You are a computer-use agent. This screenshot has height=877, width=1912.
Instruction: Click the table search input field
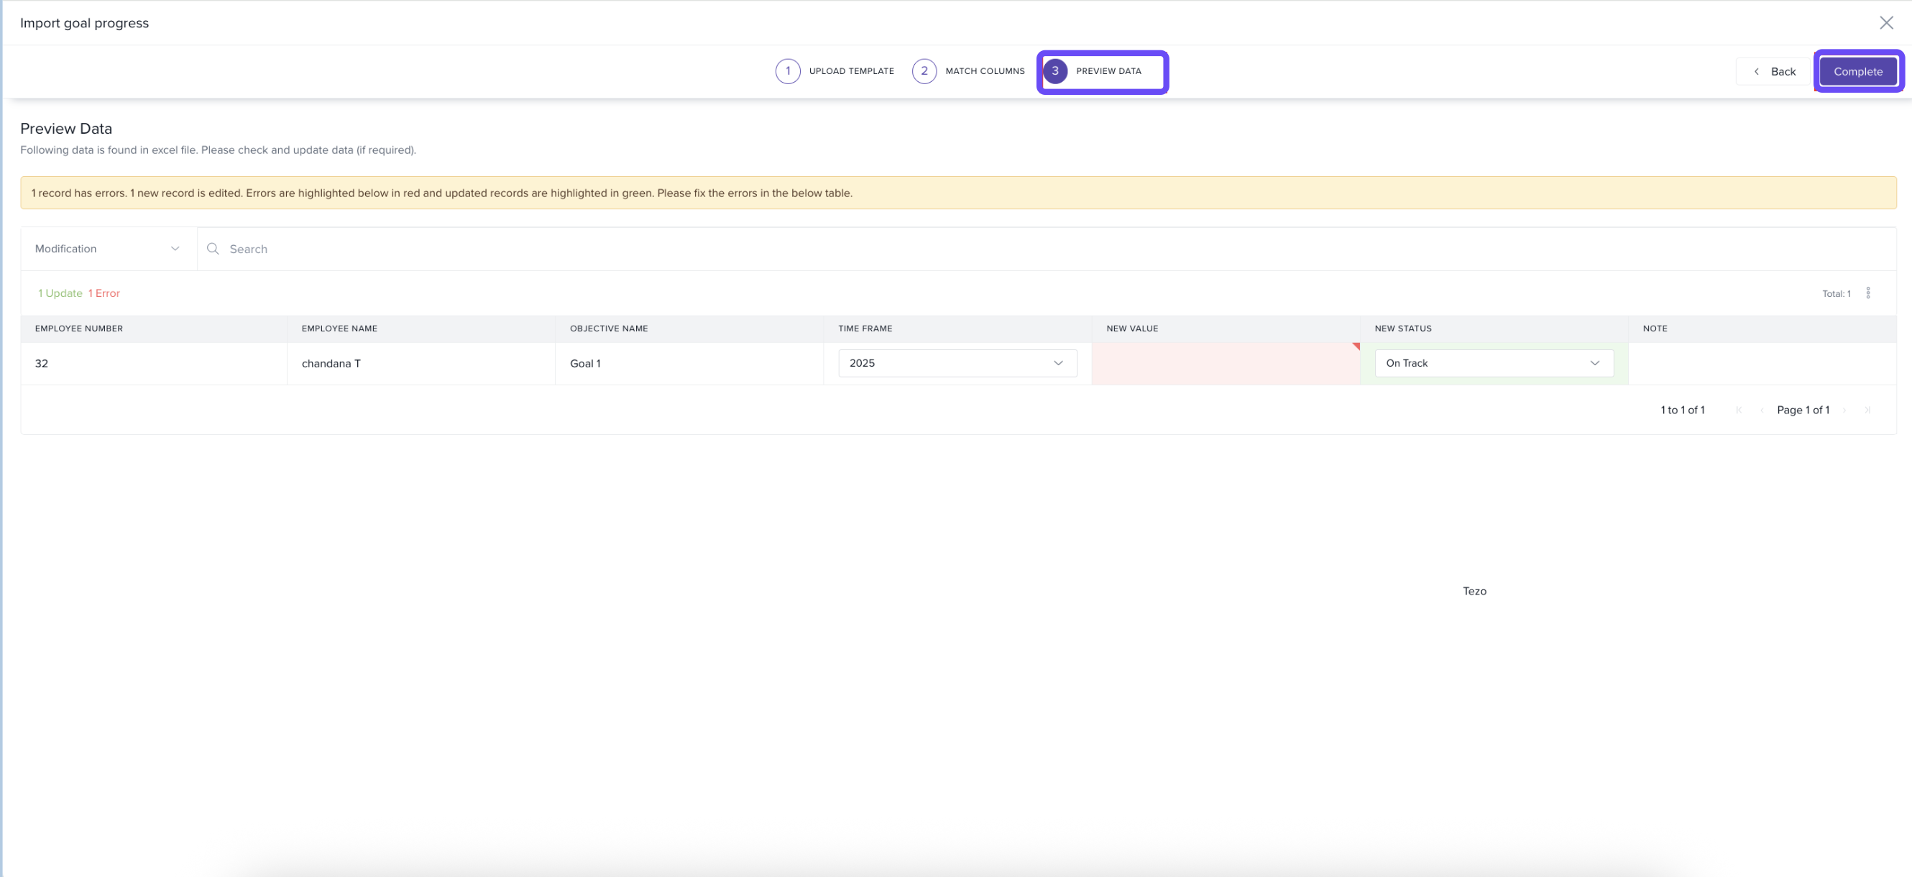(1039, 249)
